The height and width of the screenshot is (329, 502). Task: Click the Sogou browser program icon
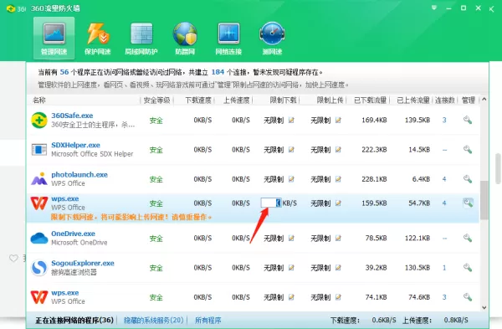coord(39,268)
